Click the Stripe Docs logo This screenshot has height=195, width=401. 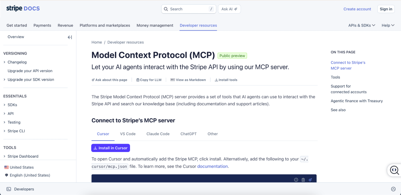tap(23, 9)
